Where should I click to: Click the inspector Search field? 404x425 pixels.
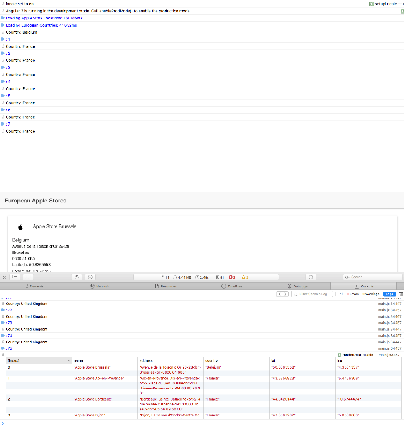click(x=373, y=277)
